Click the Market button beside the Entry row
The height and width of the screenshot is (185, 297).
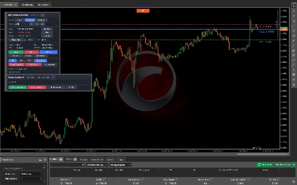click(47, 29)
